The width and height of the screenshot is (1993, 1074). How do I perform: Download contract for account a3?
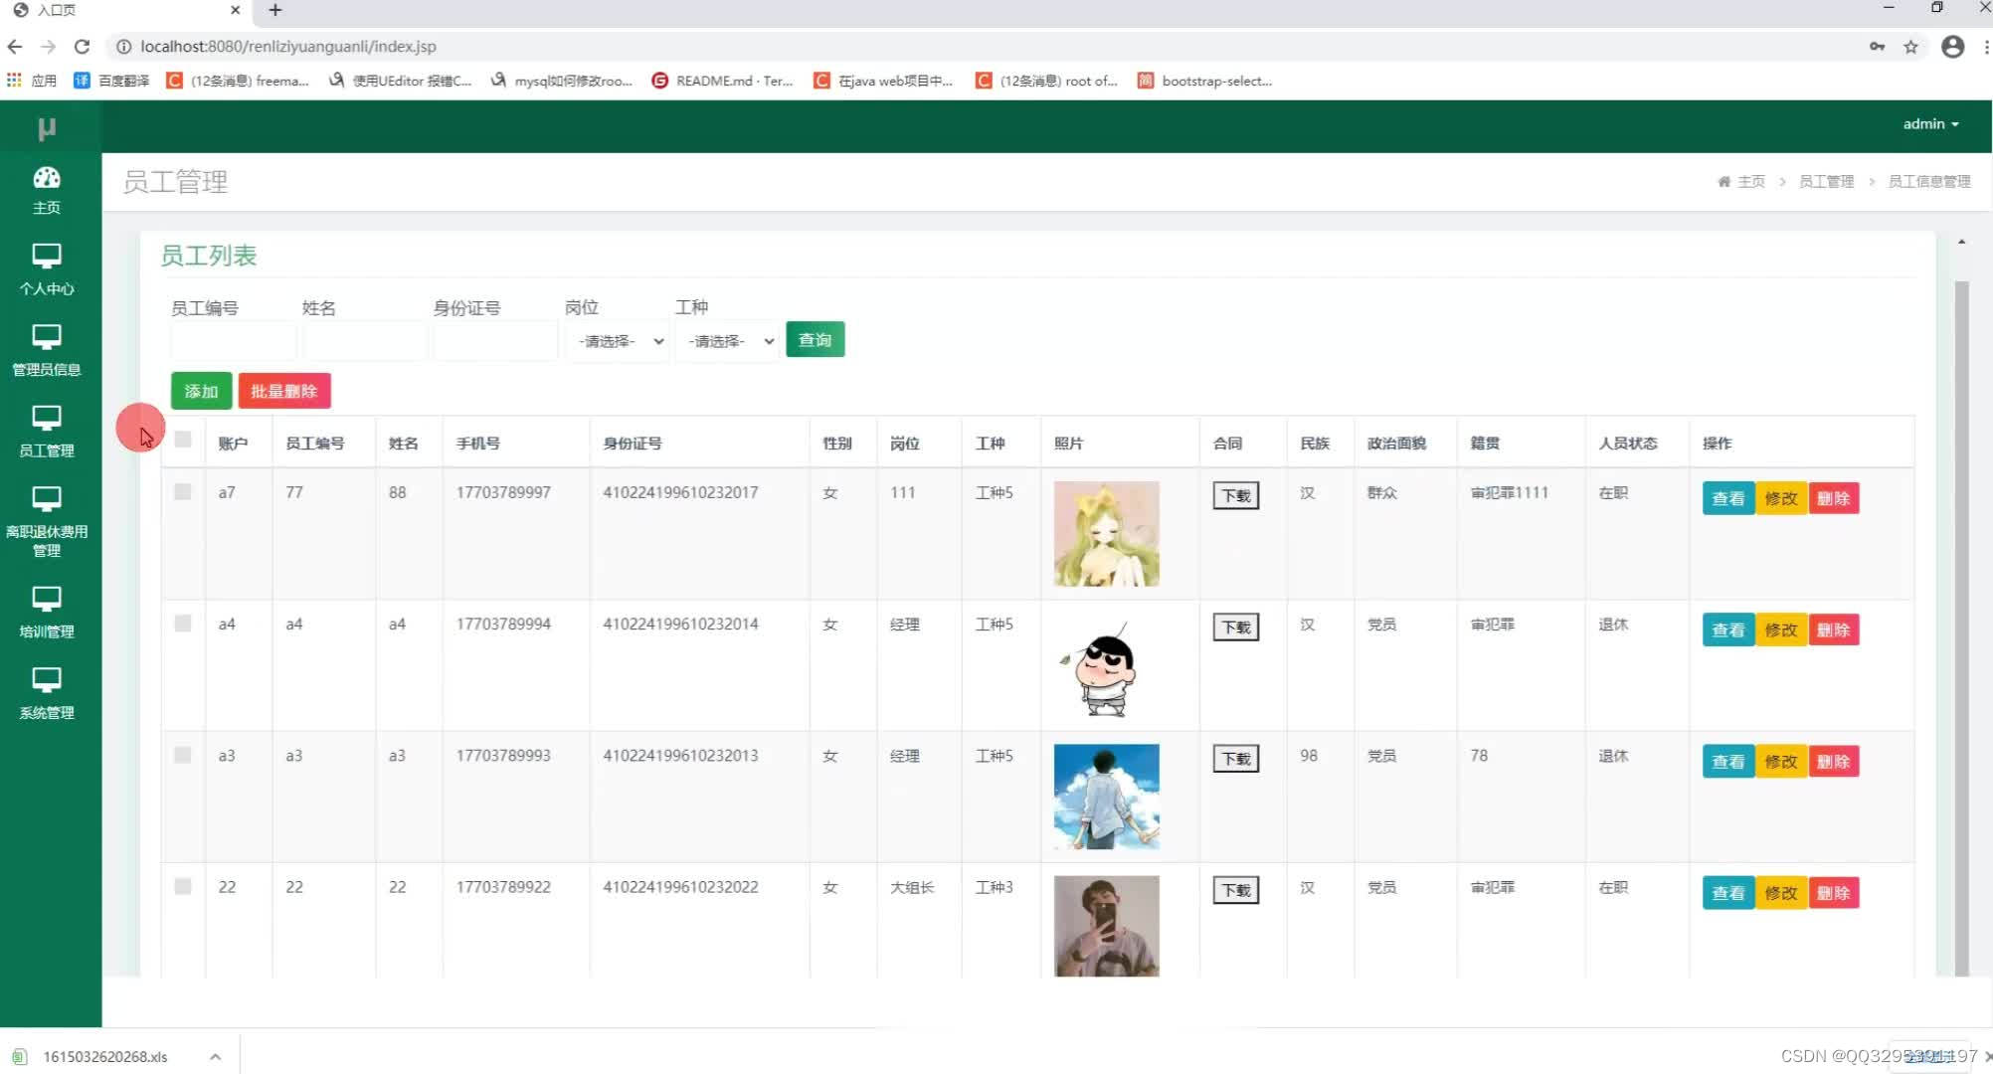click(1236, 758)
